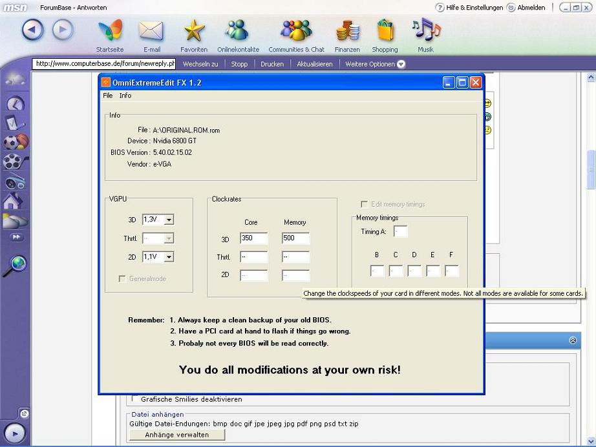
Task: Click the 3D Memory clock field
Action: 295,238
